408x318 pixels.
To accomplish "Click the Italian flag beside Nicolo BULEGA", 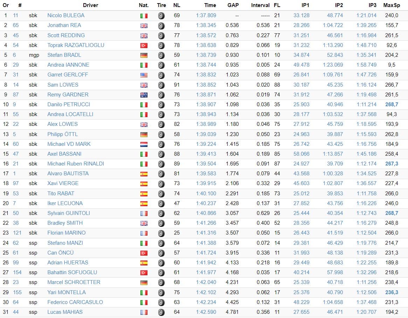I will (144, 16).
